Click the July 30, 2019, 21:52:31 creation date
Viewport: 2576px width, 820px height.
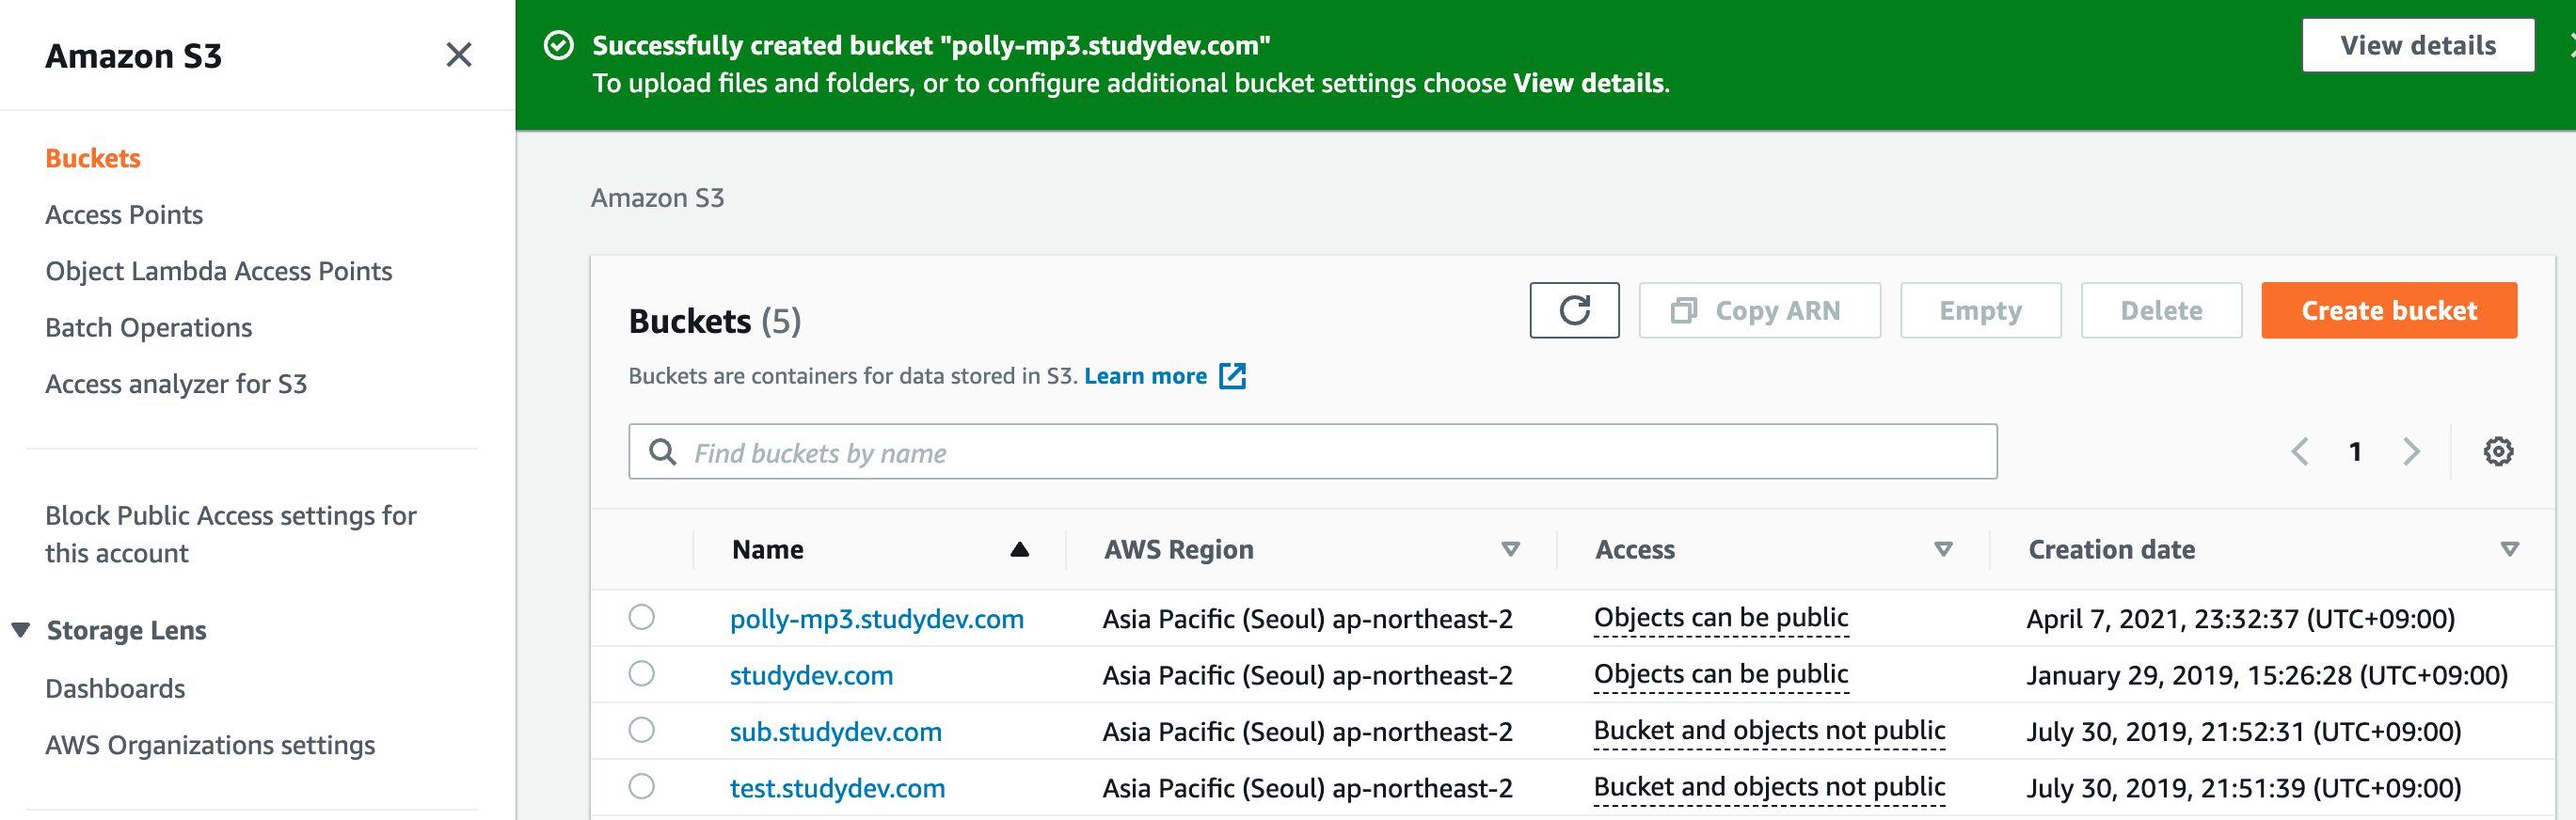[2243, 732]
